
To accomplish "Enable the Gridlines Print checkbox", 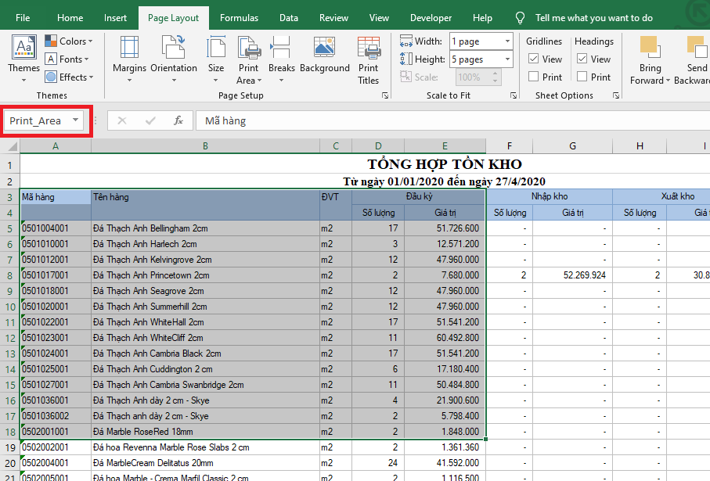I will (534, 77).
